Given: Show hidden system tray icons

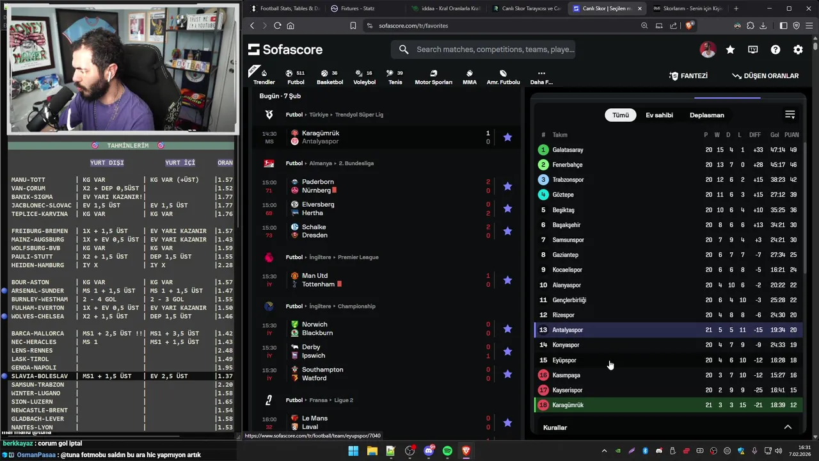Looking at the screenshot, I should coord(604,451).
